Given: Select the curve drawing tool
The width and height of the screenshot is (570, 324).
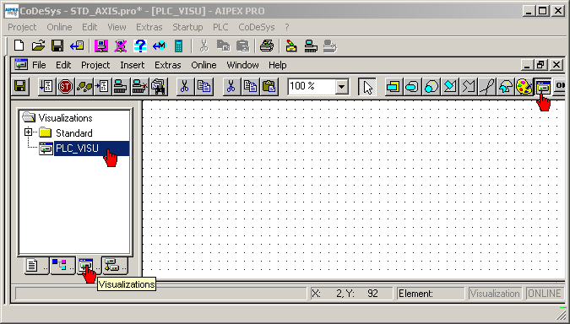Looking at the screenshot, I should tap(486, 87).
